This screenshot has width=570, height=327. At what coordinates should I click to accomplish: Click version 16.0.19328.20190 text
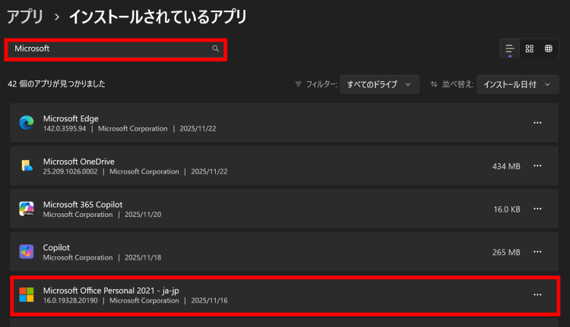[70, 300]
